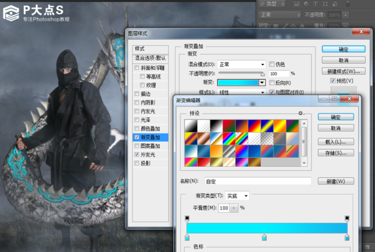The height and width of the screenshot is (252, 375).
Task: Select the transparent rainbow gradient preset
Action: click(242, 139)
